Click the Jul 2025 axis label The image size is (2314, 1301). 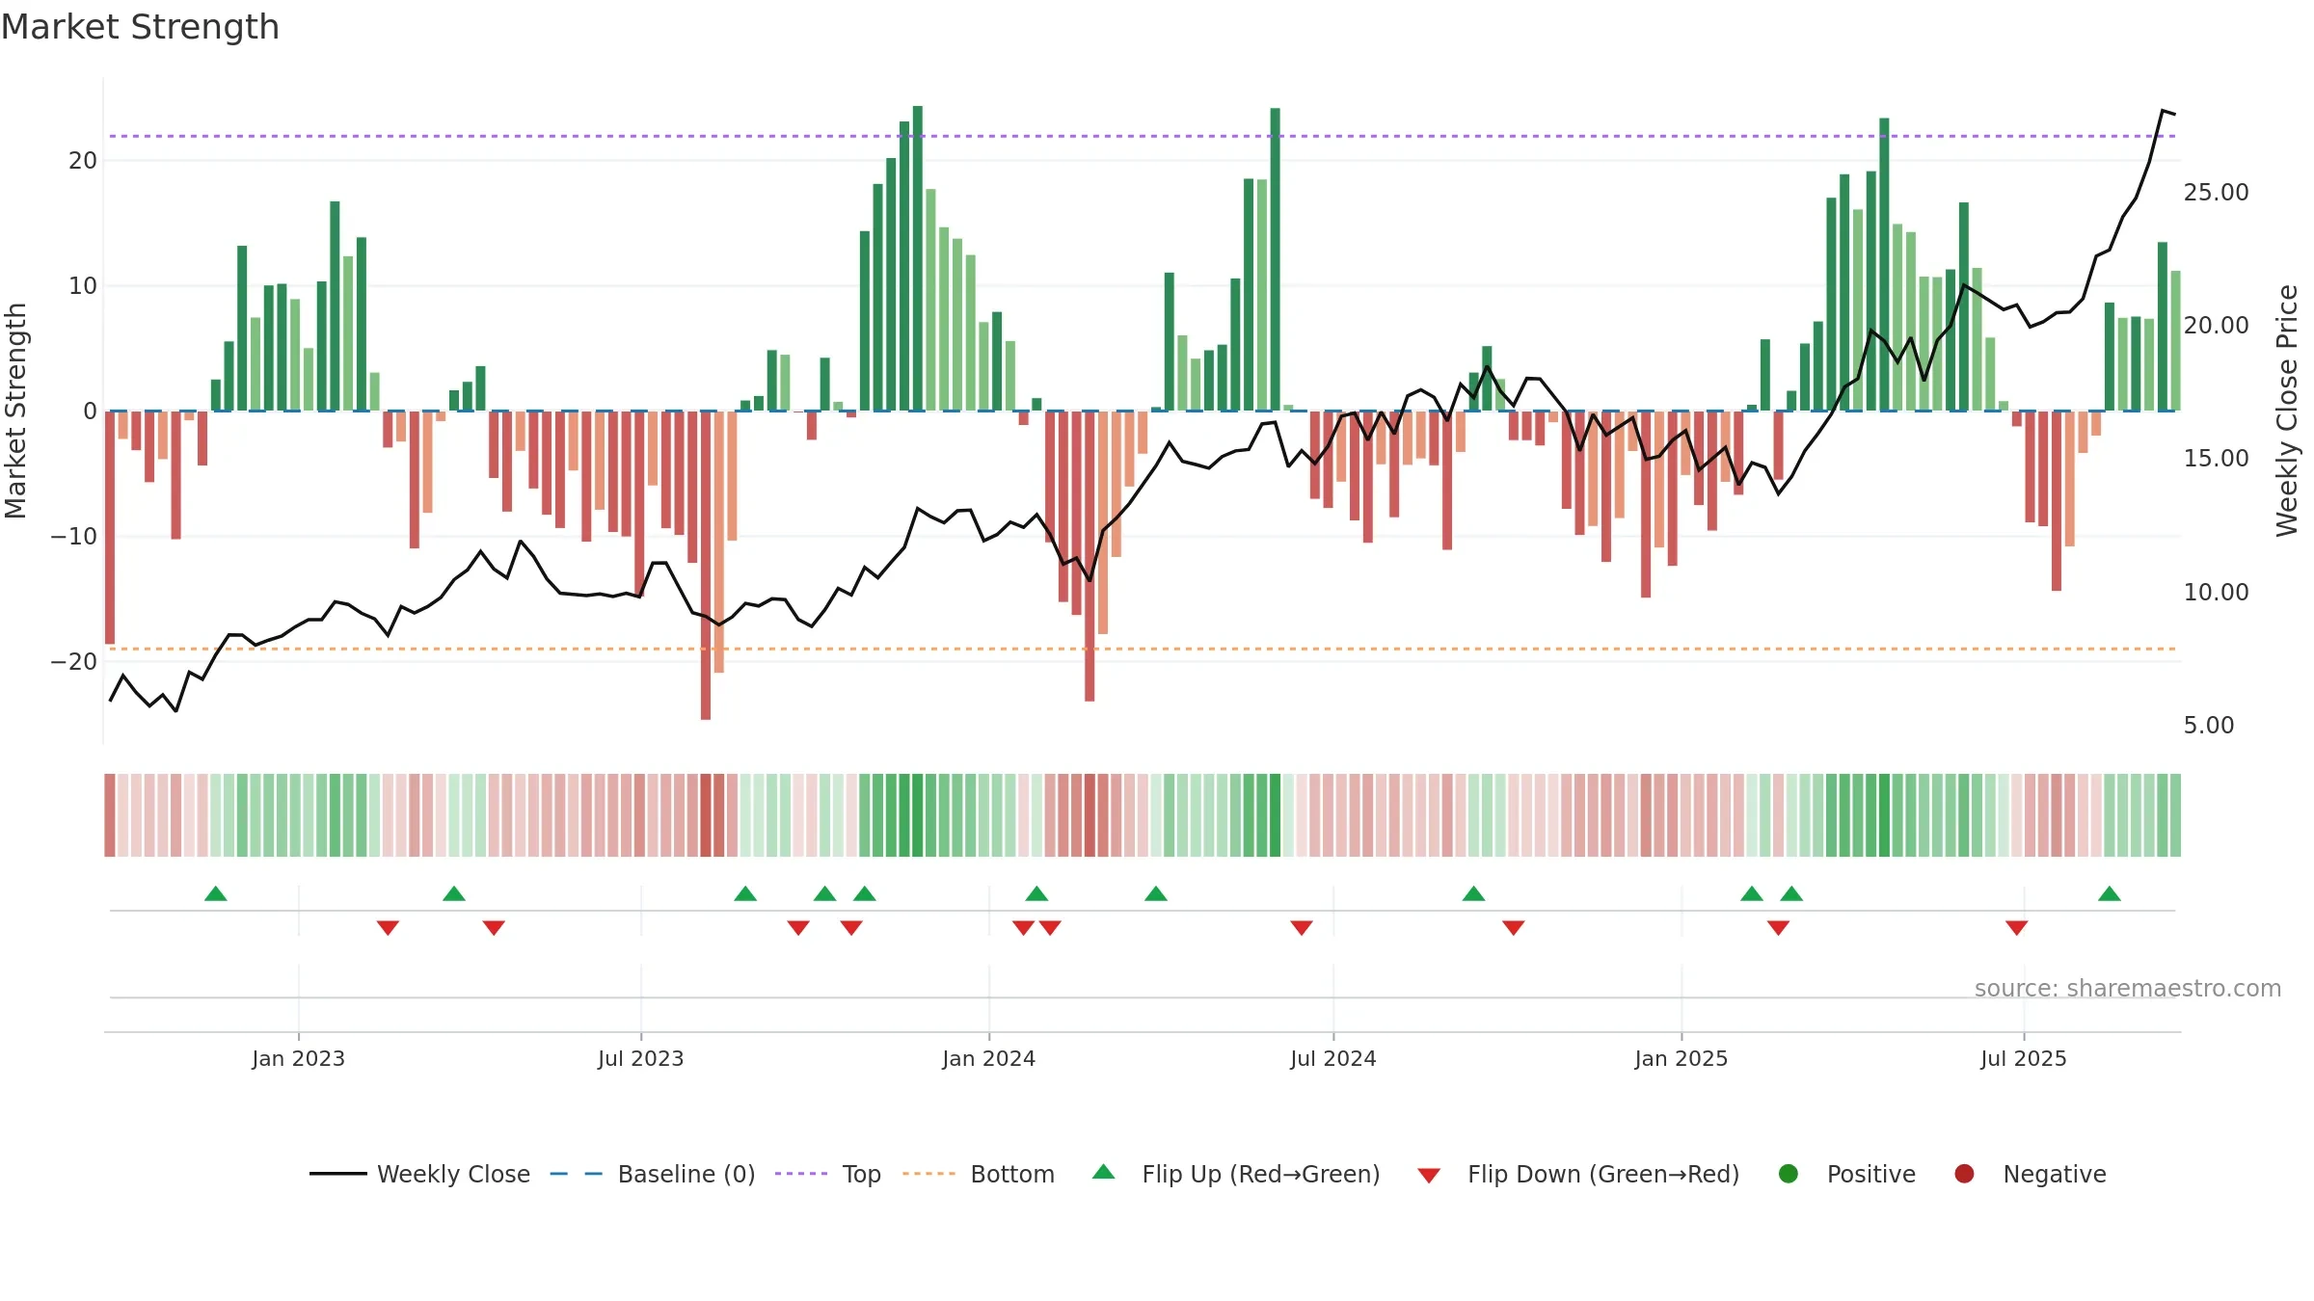pyautogui.click(x=2024, y=1058)
